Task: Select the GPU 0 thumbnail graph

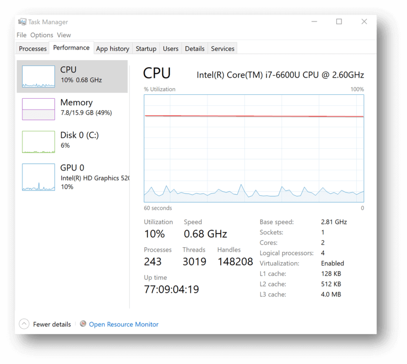Action: 39,177
